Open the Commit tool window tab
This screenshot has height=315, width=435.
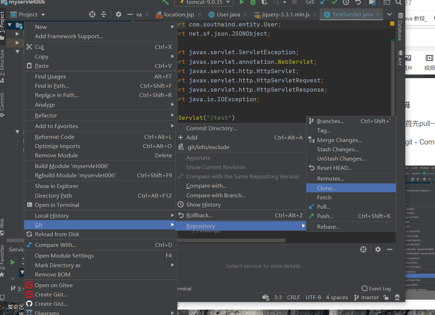(x=2, y=105)
